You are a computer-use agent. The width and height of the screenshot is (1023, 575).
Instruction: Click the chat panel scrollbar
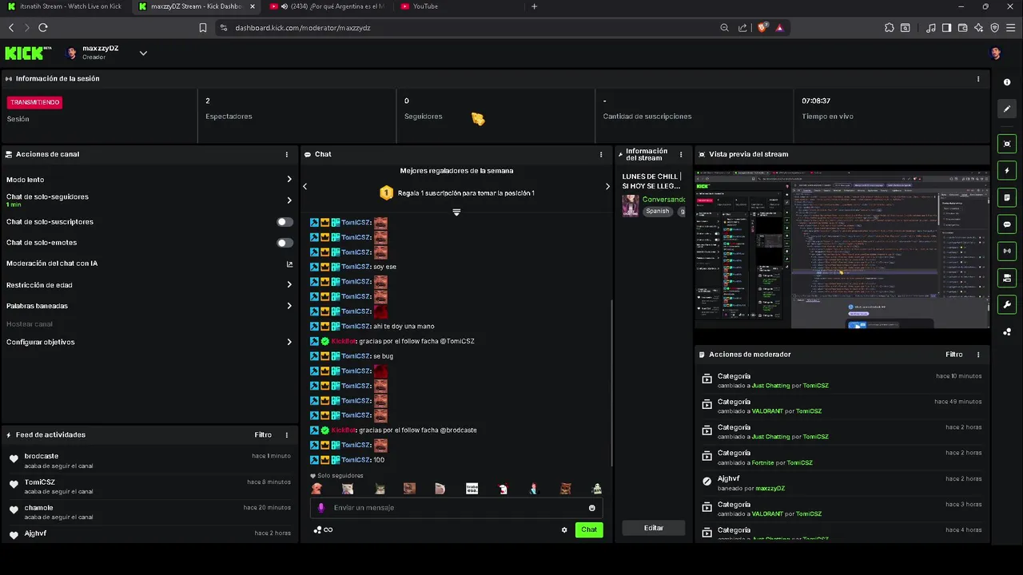click(x=611, y=383)
